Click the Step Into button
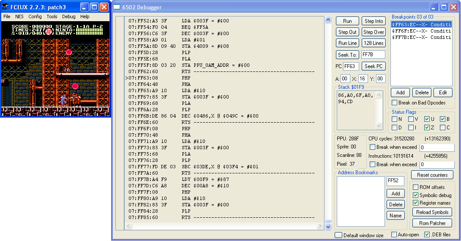This screenshot has height=241, width=461. click(374, 21)
